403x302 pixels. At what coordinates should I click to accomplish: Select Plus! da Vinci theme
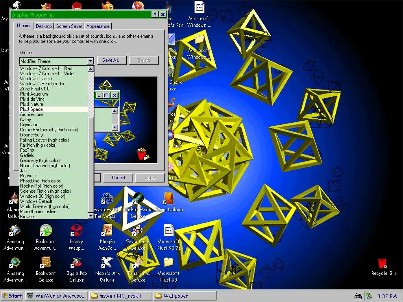tap(54, 99)
